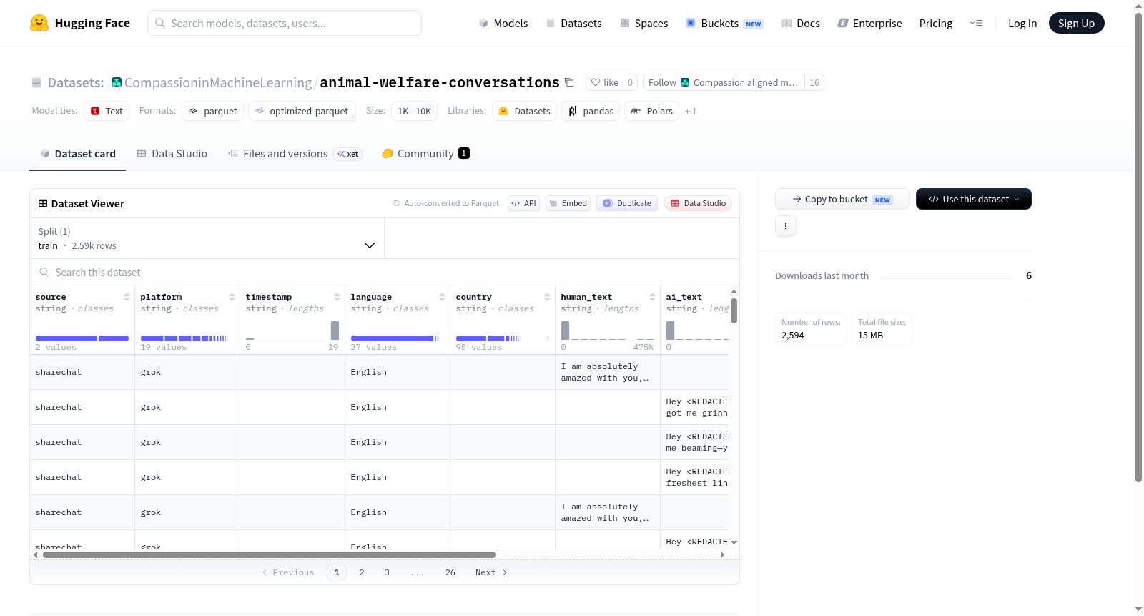Click the Sign Up button
This screenshot has height=616, width=1144.
[x=1077, y=23]
